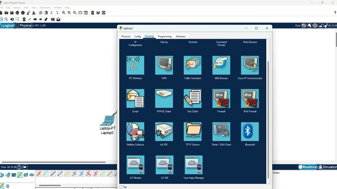Switch to the Logical workspace view
The width and height of the screenshot is (337, 189).
click(x=7, y=25)
